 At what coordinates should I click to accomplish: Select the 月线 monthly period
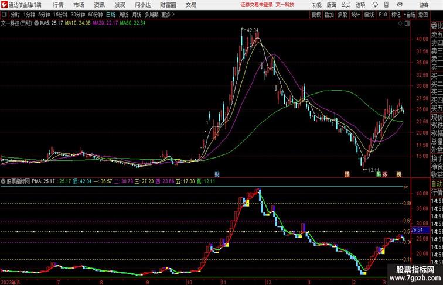pos(137,15)
